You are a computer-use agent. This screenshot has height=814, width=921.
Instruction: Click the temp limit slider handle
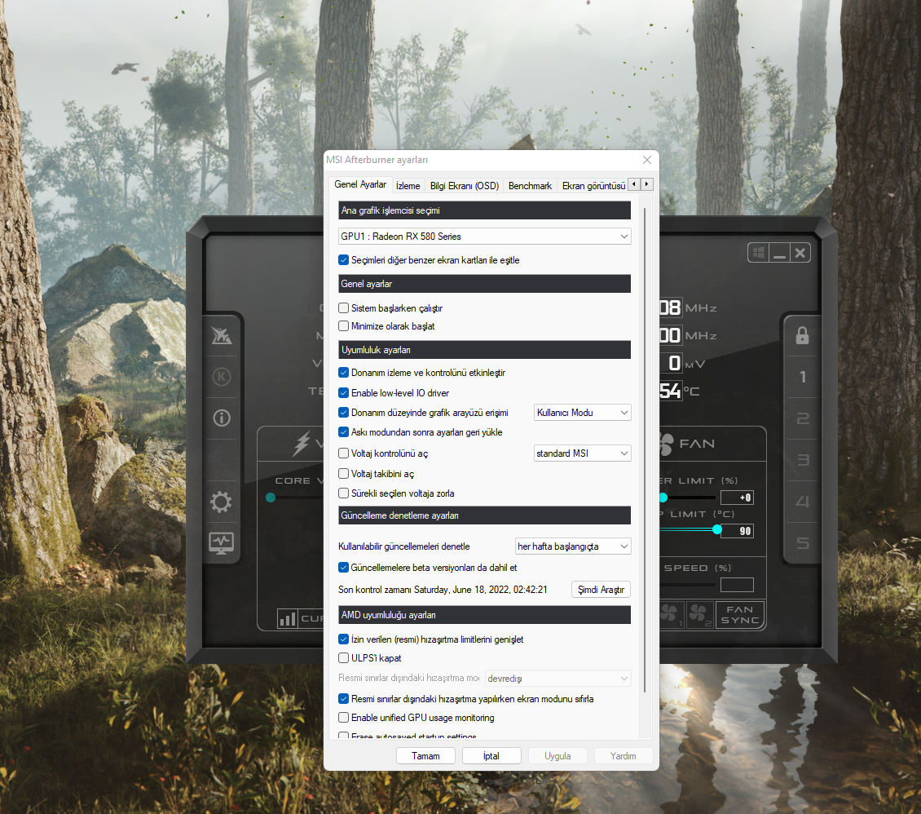(717, 529)
